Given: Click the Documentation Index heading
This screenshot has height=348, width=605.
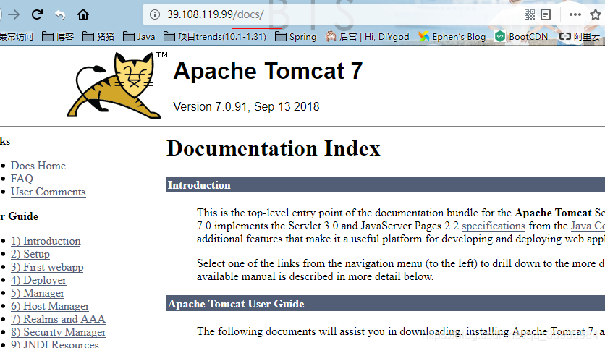Looking at the screenshot, I should tap(274, 148).
